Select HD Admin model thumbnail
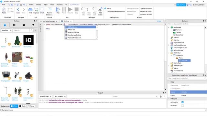 [28, 40]
